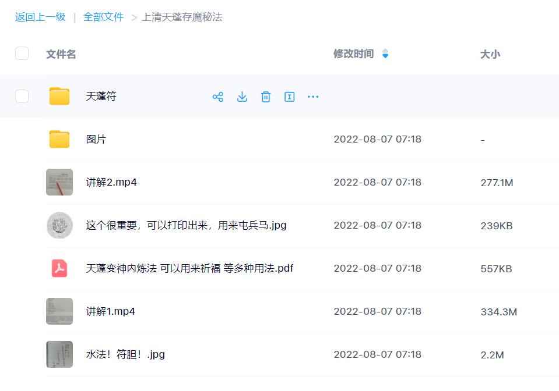Navigate to 全部文件

[103, 17]
